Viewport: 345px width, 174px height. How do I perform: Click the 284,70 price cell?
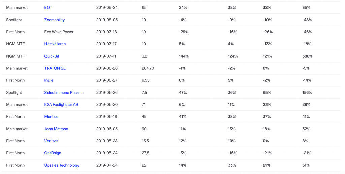pos(148,68)
